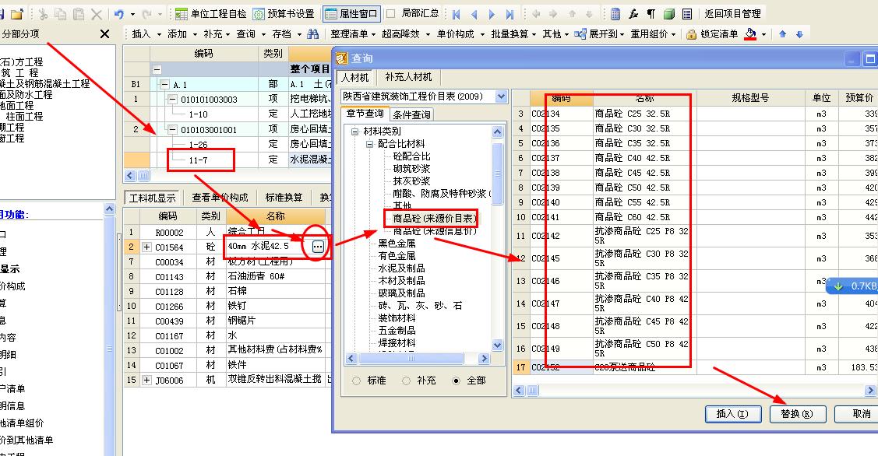Collapse the 010101003003 row
Image resolution: width=878 pixels, height=456 pixels.
[173, 100]
